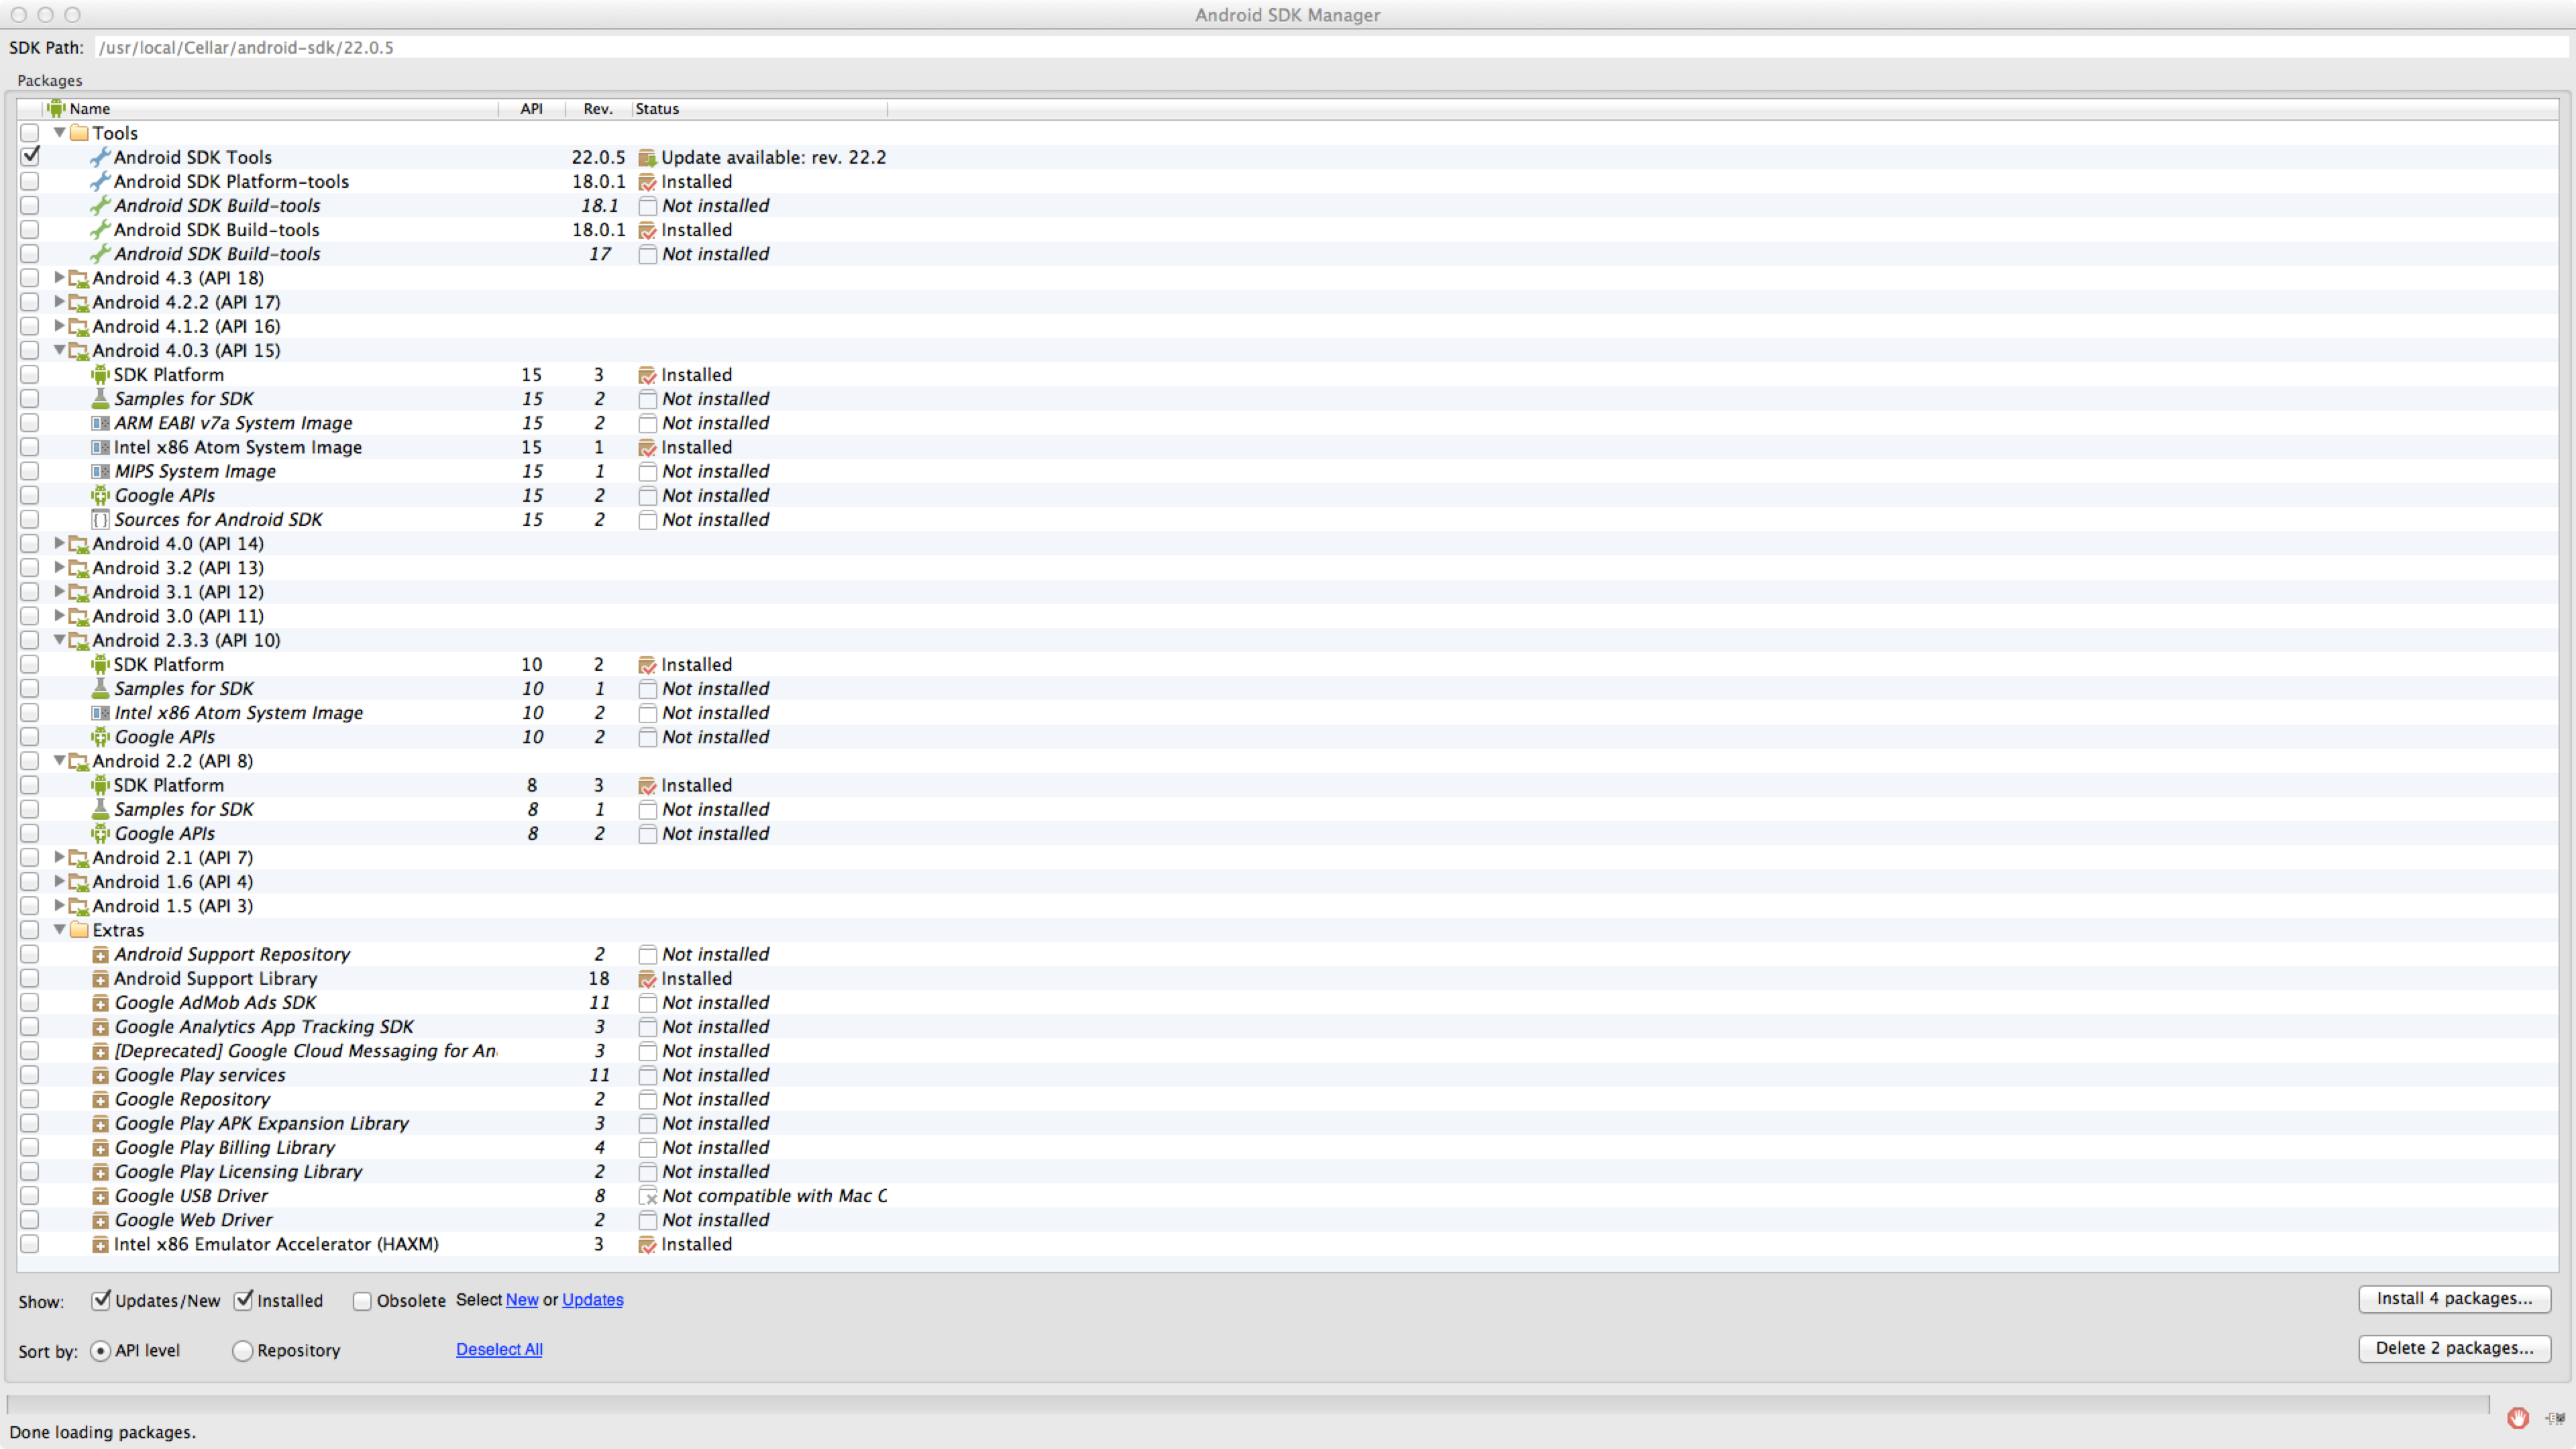Click the Rev. column header
The height and width of the screenshot is (1449, 2576).
(x=598, y=108)
